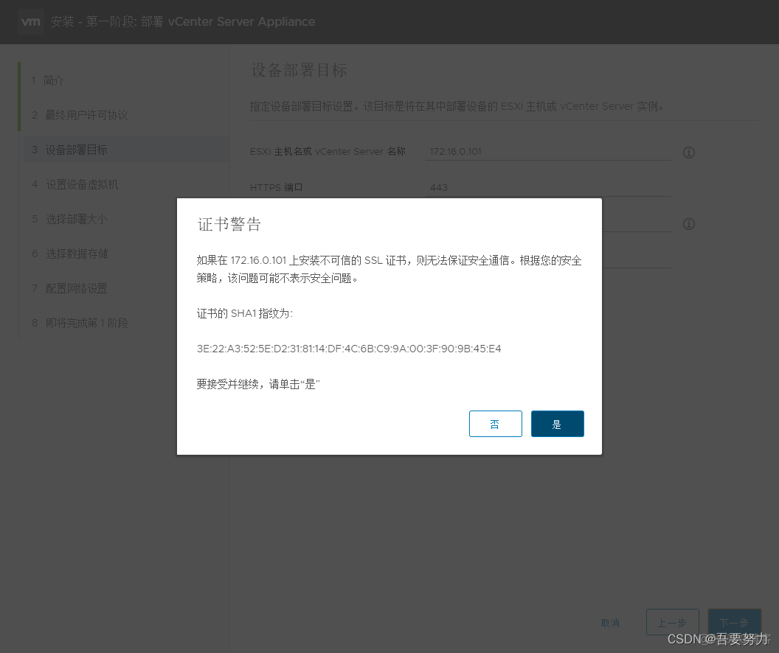Click the 下一步 next button
Image resolution: width=779 pixels, height=653 pixels.
click(x=734, y=622)
